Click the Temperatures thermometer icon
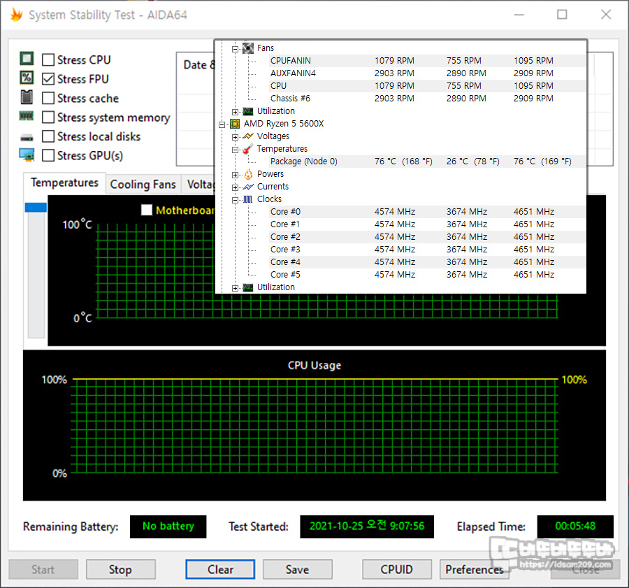 click(248, 149)
